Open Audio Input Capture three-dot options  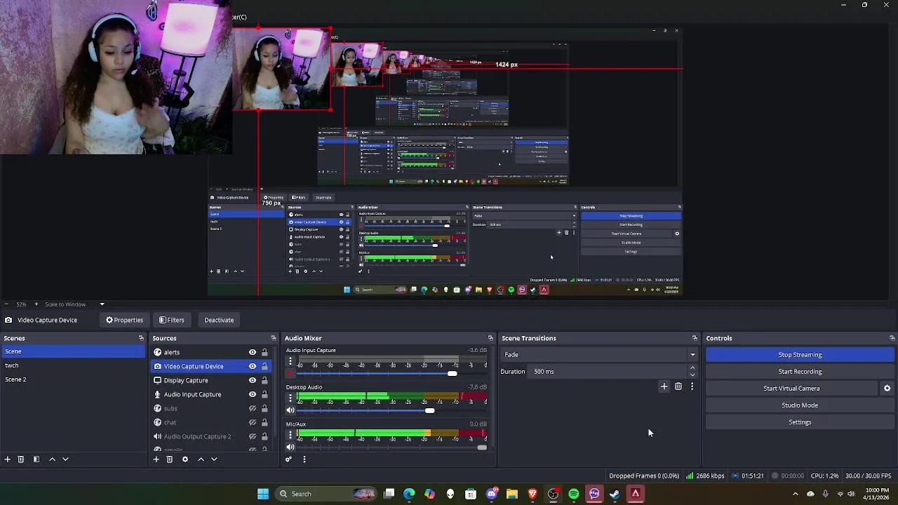click(x=290, y=361)
